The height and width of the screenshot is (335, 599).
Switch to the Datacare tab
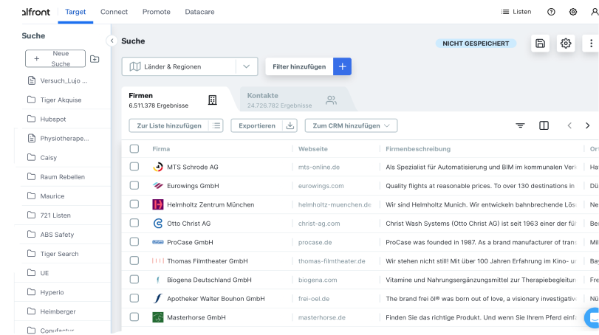pyautogui.click(x=199, y=12)
